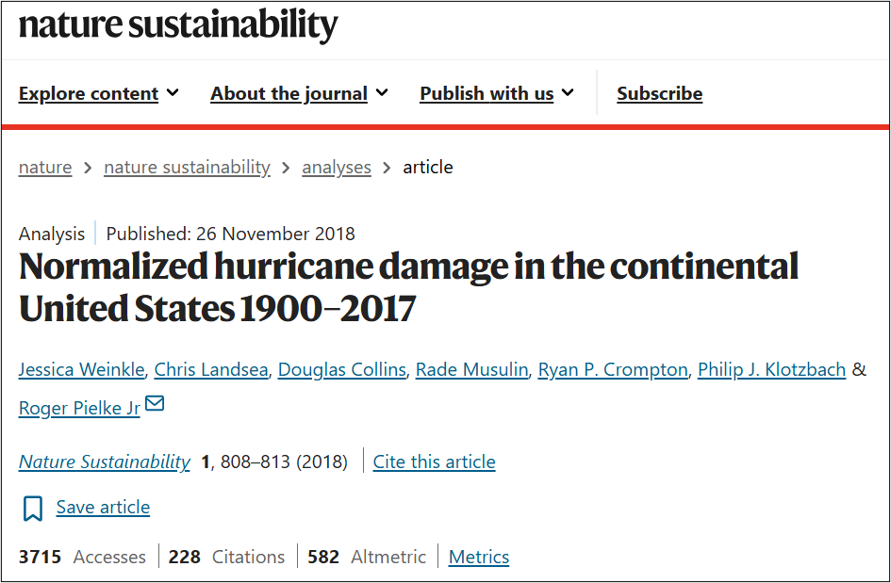This screenshot has width=891, height=583.
Task: Navigate to the analyses breadcrumb
Action: click(337, 167)
